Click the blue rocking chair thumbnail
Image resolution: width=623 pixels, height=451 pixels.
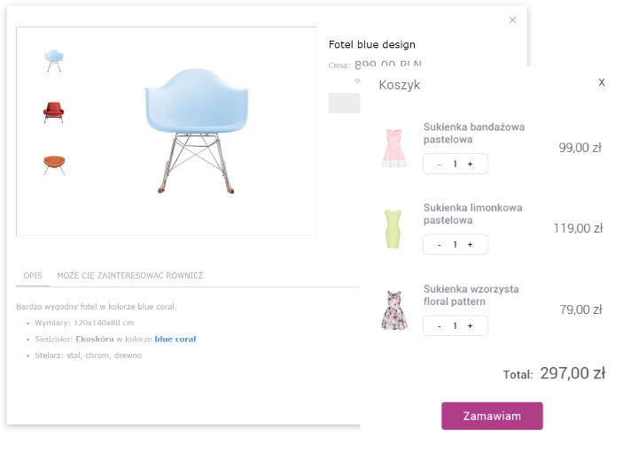pos(54,60)
